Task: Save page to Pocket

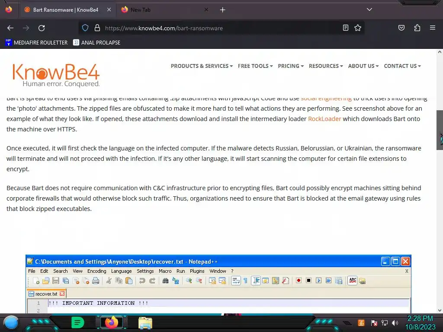Action: click(x=401, y=28)
